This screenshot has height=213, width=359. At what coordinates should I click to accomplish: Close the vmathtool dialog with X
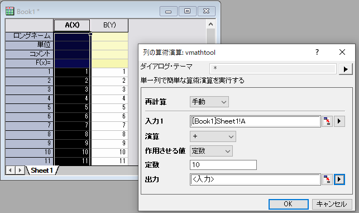(x=342, y=52)
